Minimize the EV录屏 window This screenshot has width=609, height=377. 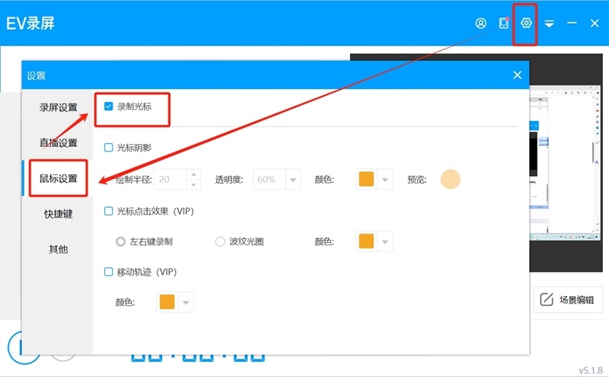pyautogui.click(x=572, y=24)
